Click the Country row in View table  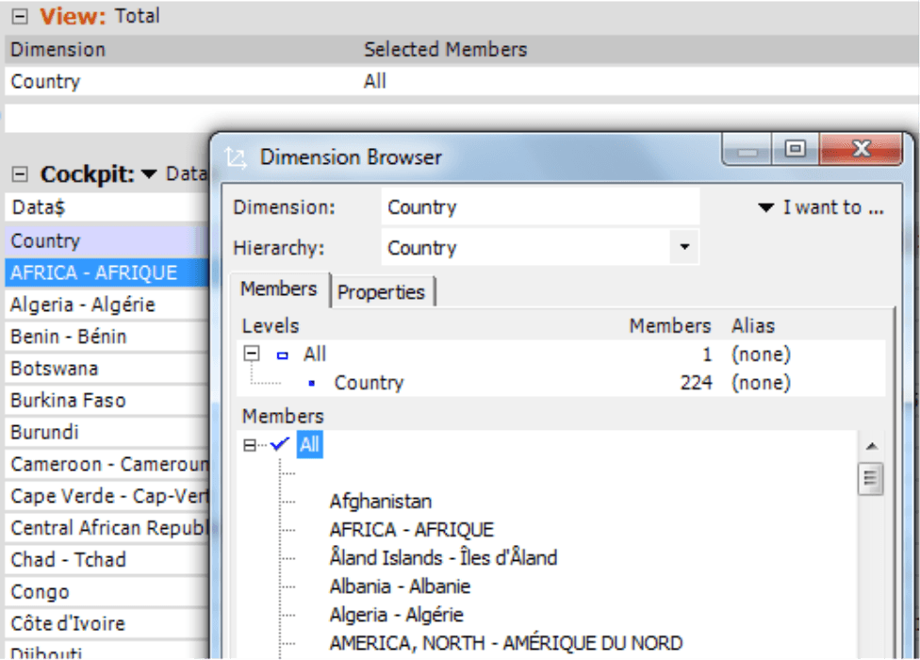tap(462, 81)
